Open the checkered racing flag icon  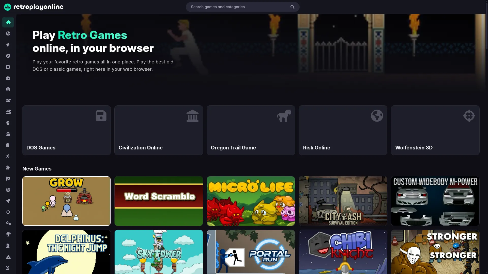click(8, 179)
